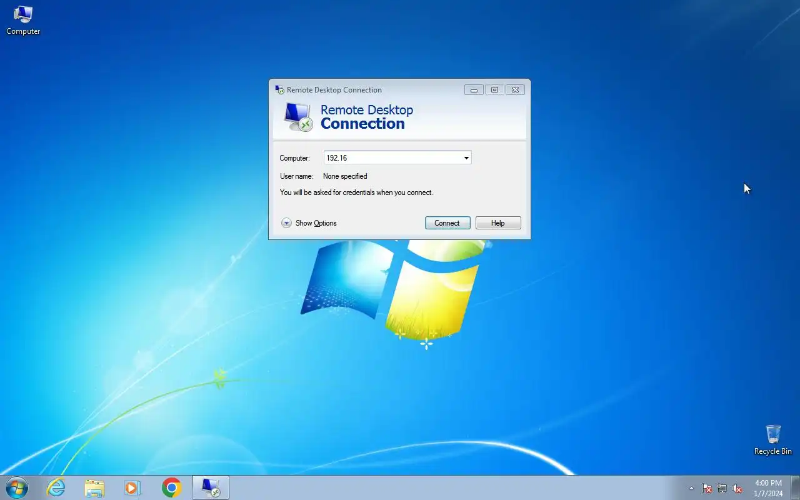Viewport: 800px width, 500px height.
Task: Expand Show Options round arrow button
Action: click(x=286, y=223)
